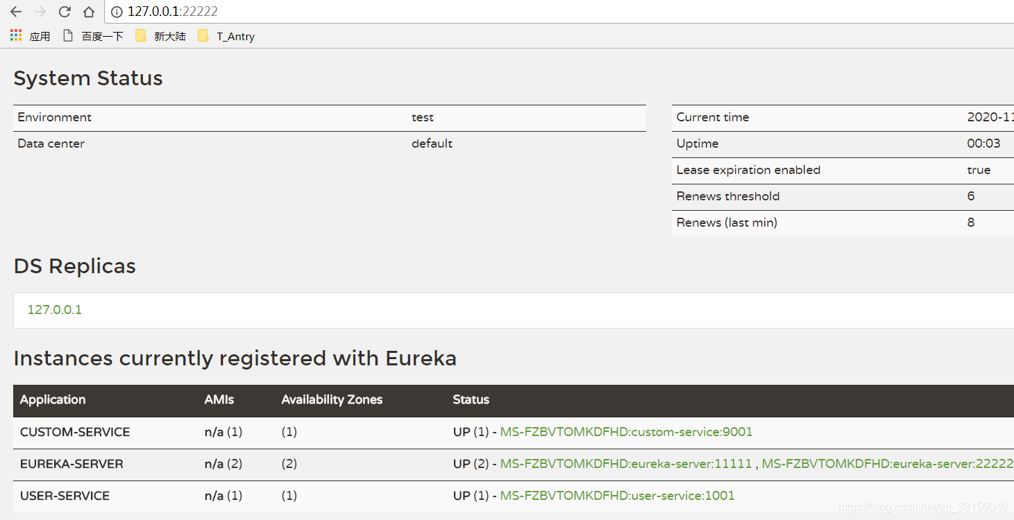Go back with browser back arrow
Viewport: 1014px width, 520px height.
(16, 12)
